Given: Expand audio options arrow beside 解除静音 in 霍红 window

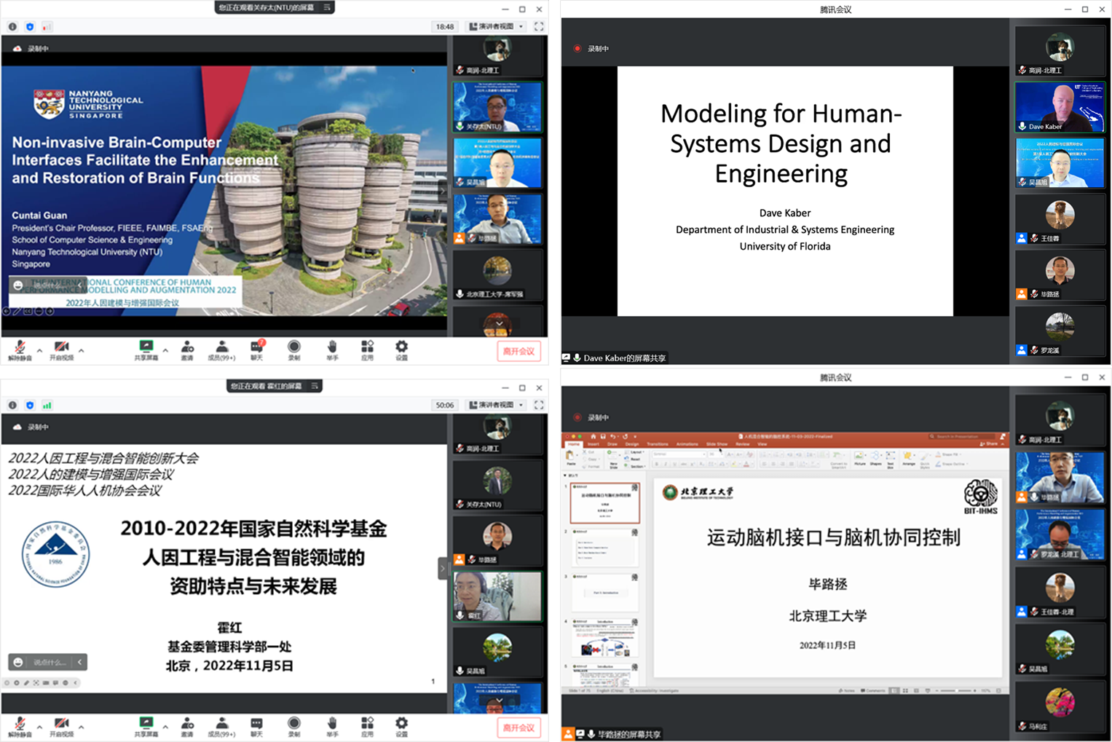Looking at the screenshot, I should pos(39,727).
